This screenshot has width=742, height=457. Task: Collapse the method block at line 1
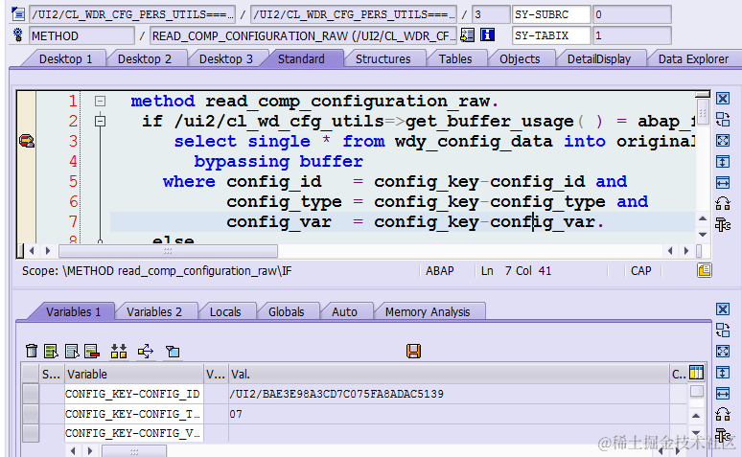click(100, 101)
